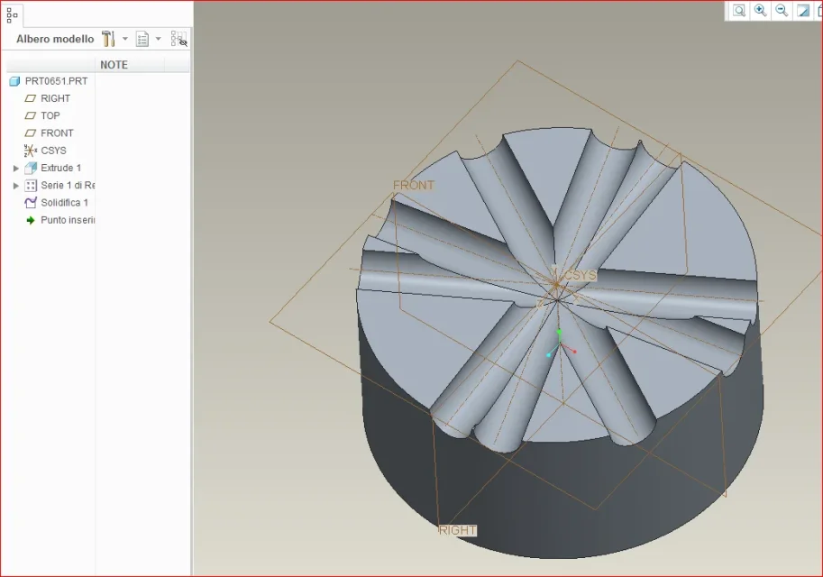Image resolution: width=823 pixels, height=577 pixels.
Task: Open model tree Settings hammer icon
Action: (x=108, y=39)
